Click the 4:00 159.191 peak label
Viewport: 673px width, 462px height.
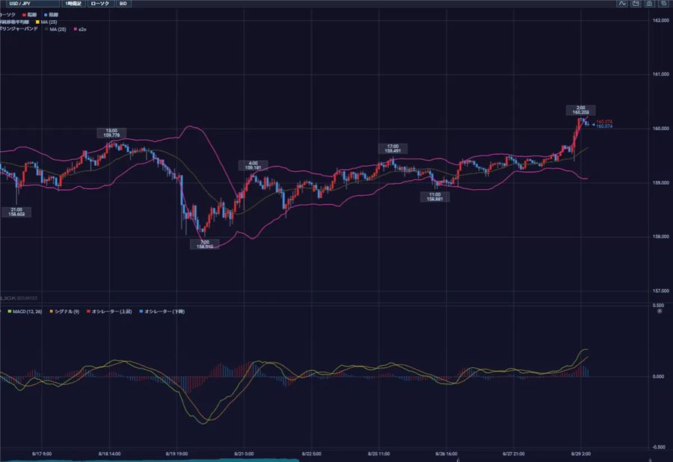(x=253, y=165)
